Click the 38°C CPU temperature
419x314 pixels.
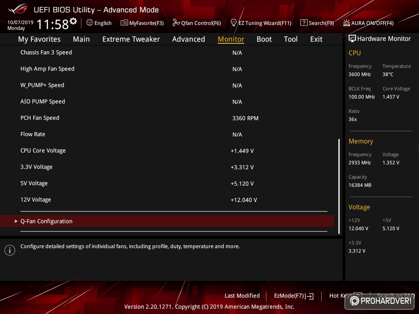click(x=388, y=74)
